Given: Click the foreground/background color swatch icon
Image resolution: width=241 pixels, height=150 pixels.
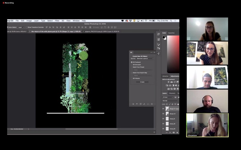Looking at the screenshot, I should click(164, 37).
